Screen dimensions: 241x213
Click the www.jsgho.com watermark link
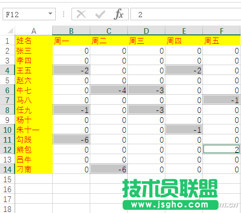[170, 205]
